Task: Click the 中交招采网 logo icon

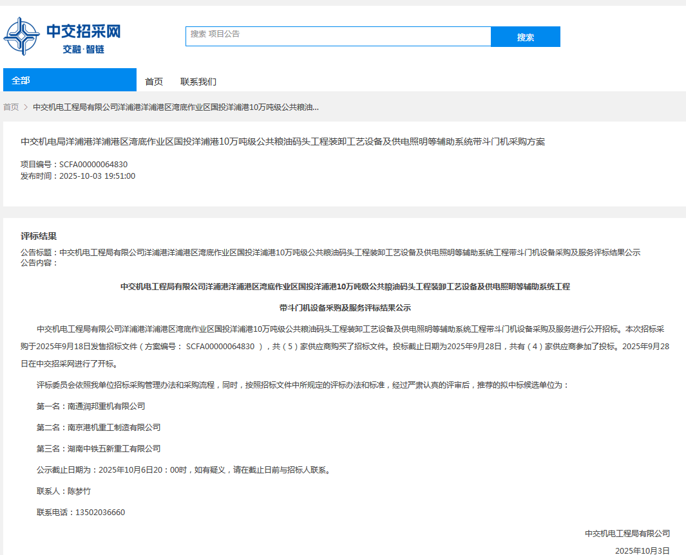Action: coord(21,36)
